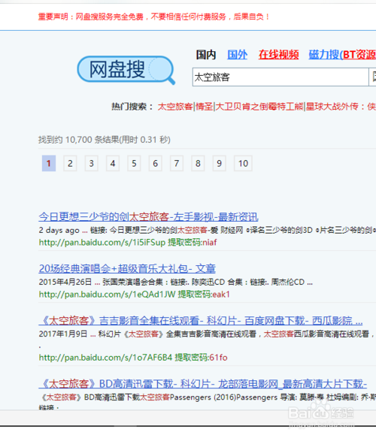Click the pan.baidu.com/s/1eQAd1JW URL
376x438 pixels.
[x=107, y=295]
